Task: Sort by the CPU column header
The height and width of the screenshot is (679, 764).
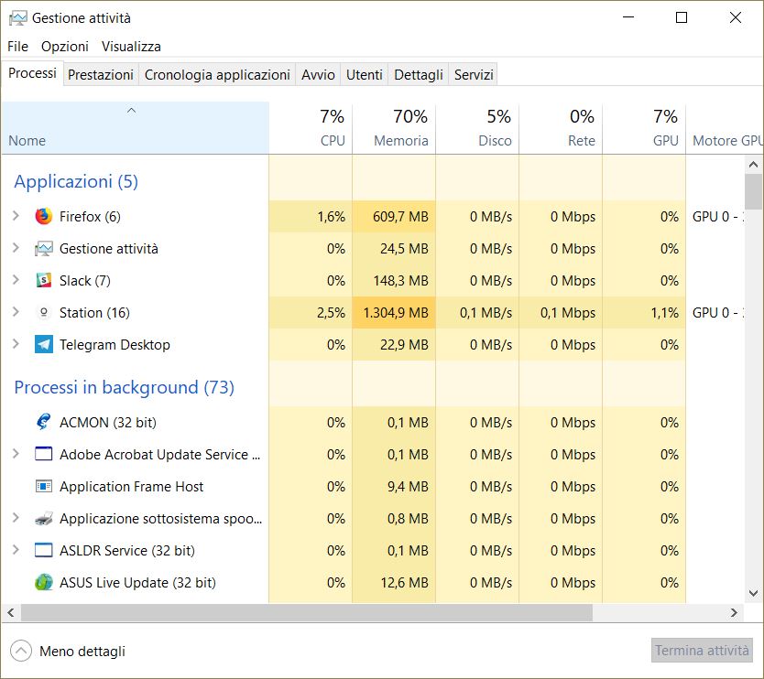Action: tap(311, 128)
